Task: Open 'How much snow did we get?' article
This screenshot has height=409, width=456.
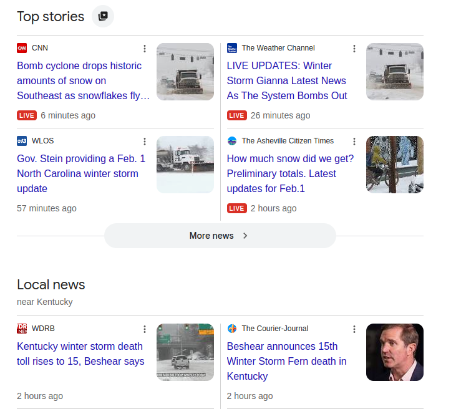Action: [x=289, y=173]
